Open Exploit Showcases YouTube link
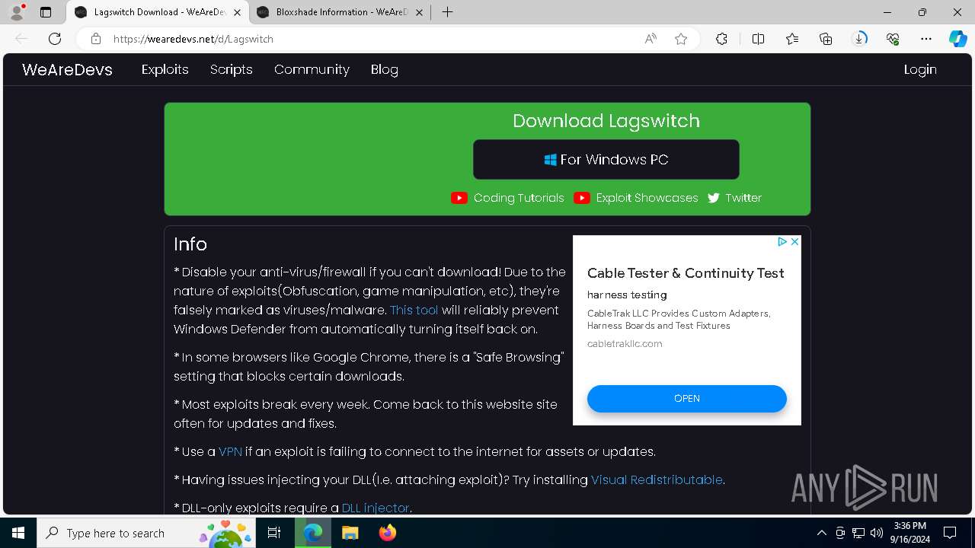Image resolution: width=975 pixels, height=548 pixels. pyautogui.click(x=636, y=198)
